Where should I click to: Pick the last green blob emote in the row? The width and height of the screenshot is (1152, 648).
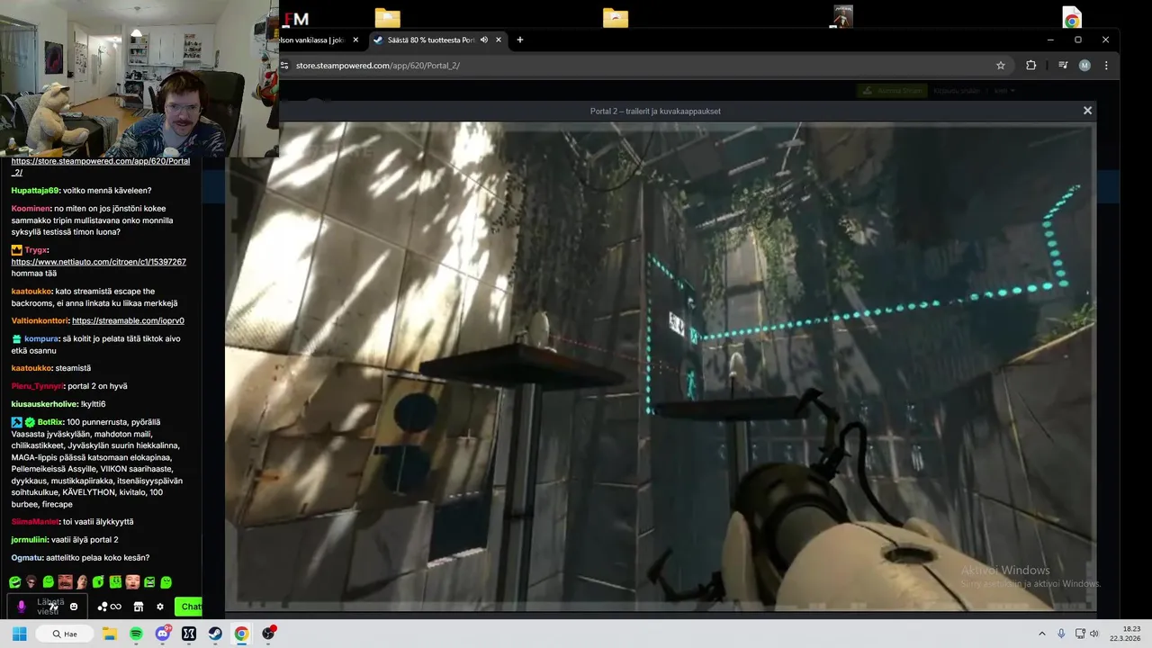click(x=166, y=582)
